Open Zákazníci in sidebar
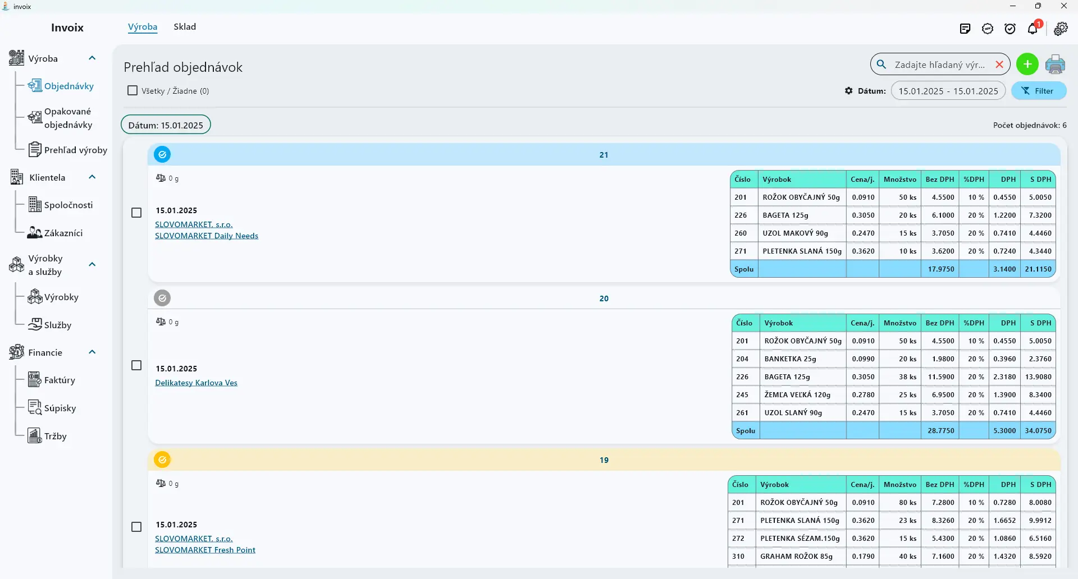 click(56, 233)
